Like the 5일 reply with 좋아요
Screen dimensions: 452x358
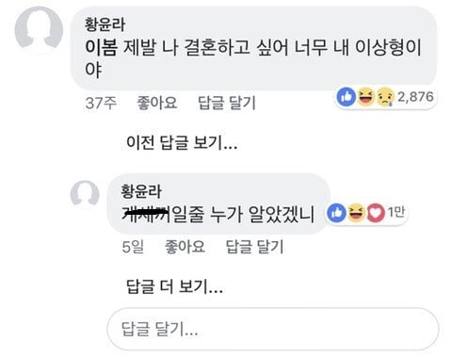(185, 247)
